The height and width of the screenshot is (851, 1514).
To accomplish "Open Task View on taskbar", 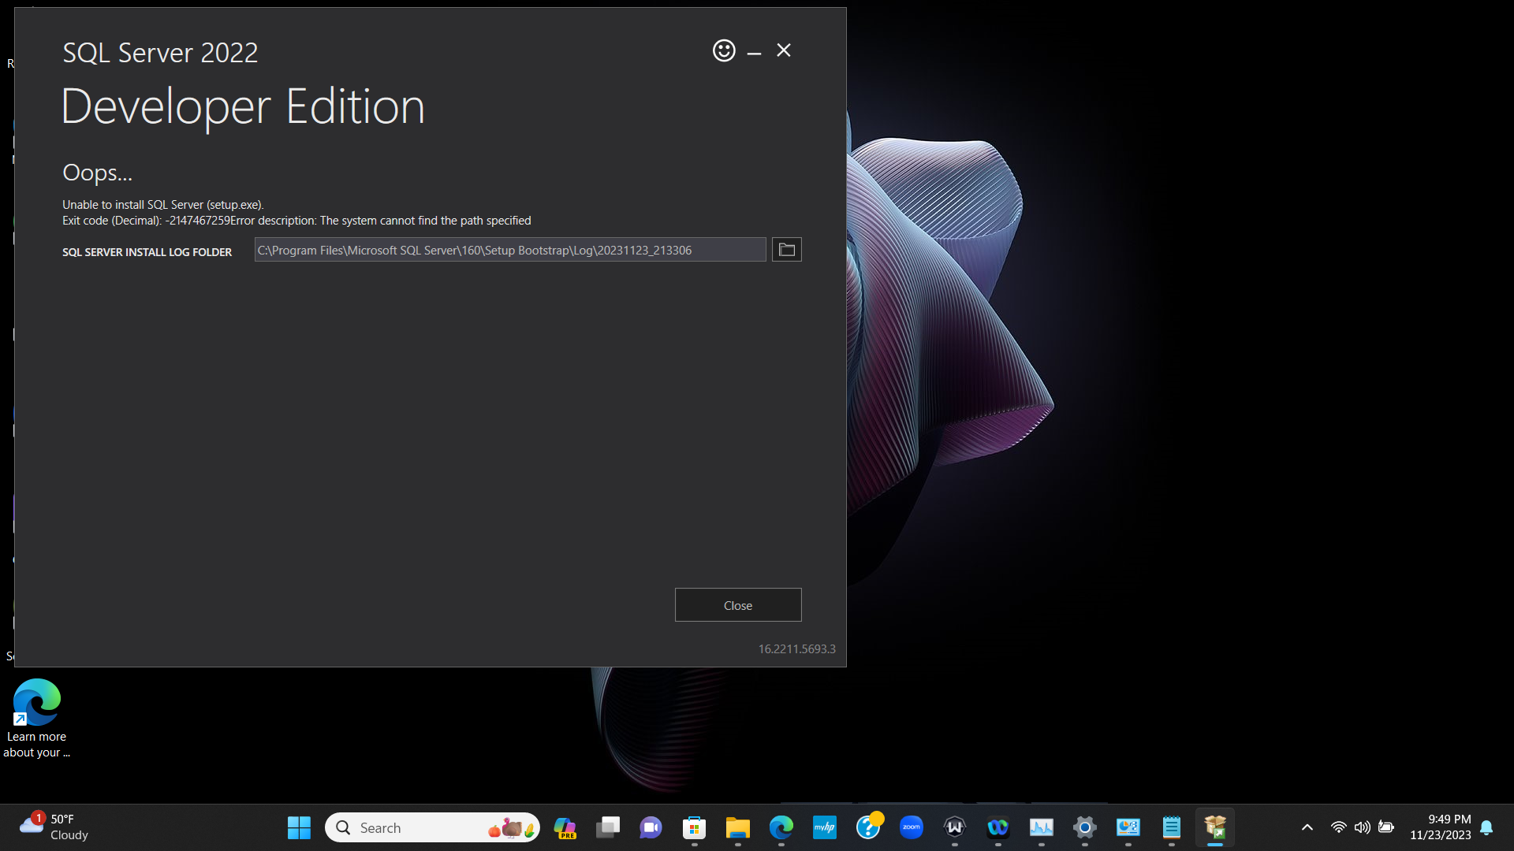I will coord(608,827).
